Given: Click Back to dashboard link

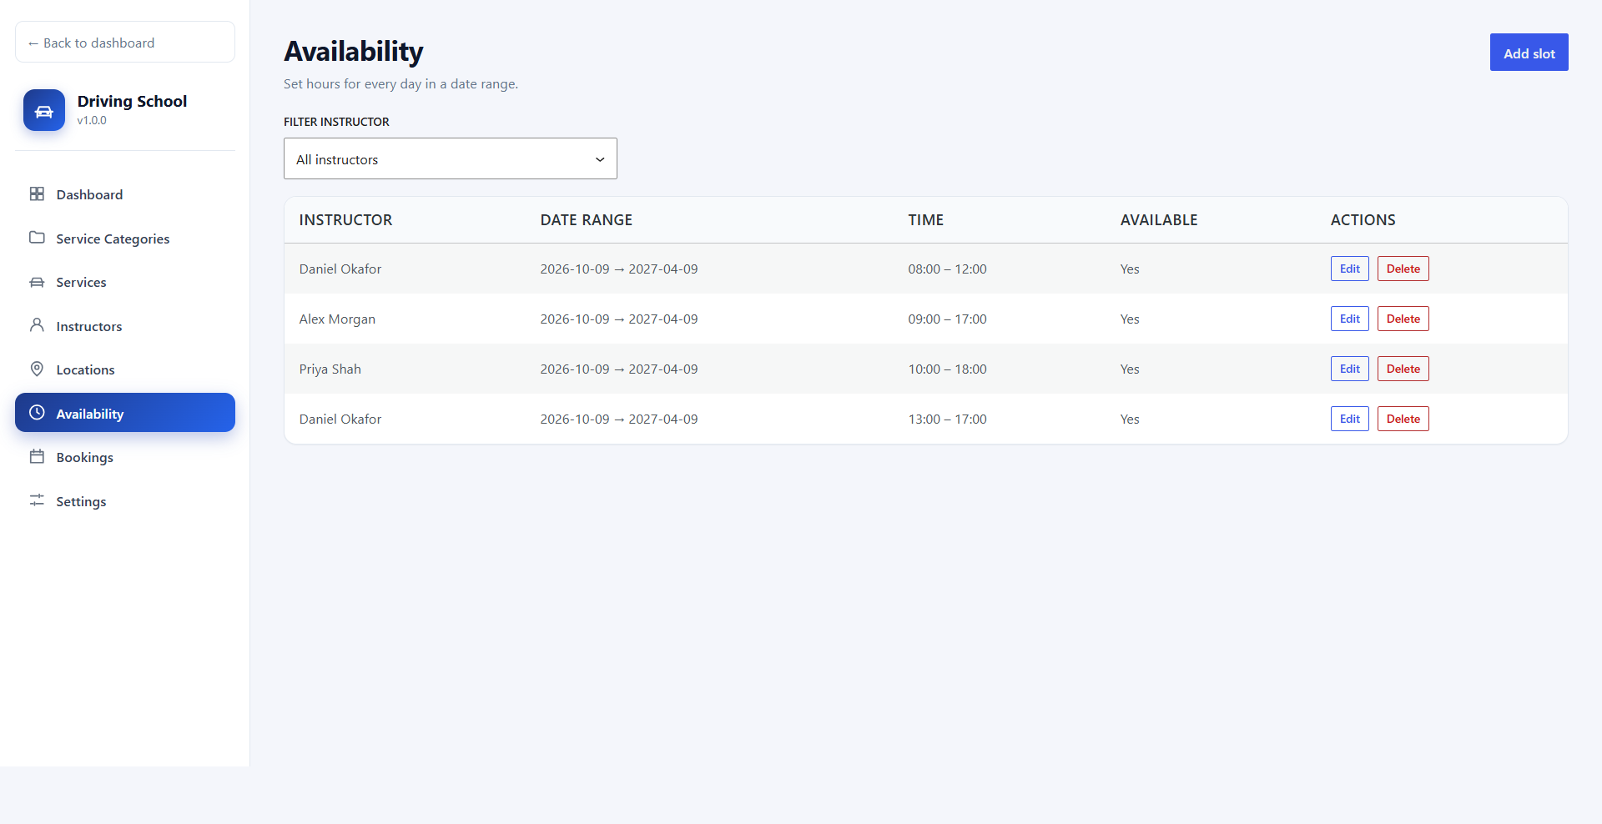Looking at the screenshot, I should coord(125,42).
